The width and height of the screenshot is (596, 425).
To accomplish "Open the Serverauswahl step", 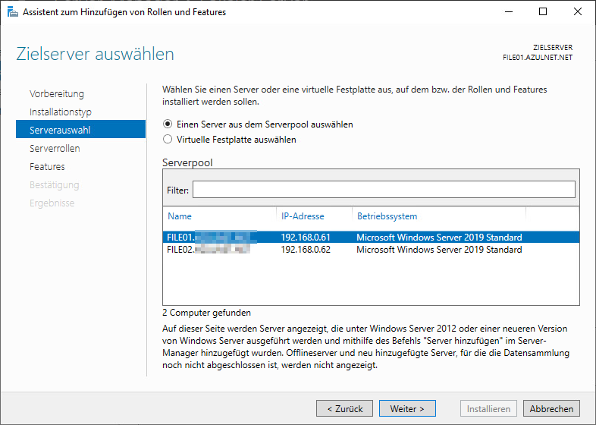I will (60, 131).
